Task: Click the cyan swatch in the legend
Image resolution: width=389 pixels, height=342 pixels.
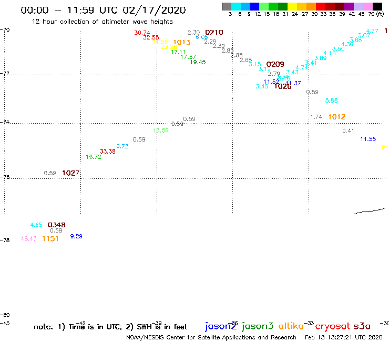Action: tap(236, 7)
